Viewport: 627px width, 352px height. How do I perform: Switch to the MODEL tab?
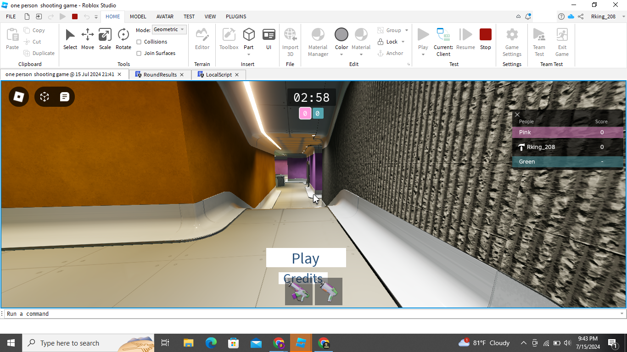click(138, 16)
